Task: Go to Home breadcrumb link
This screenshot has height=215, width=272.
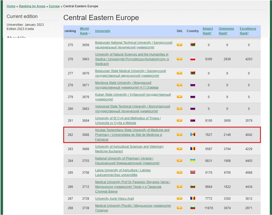Action: point(11,6)
